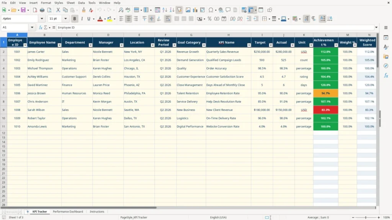Click the Export as PDF icon

coord(35,10)
